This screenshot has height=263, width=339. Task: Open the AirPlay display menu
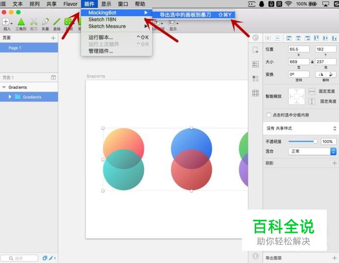coord(325,4)
